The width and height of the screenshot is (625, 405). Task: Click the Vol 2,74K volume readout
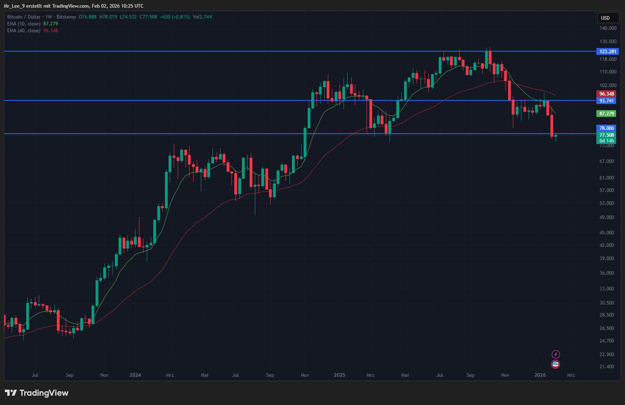[x=202, y=17]
